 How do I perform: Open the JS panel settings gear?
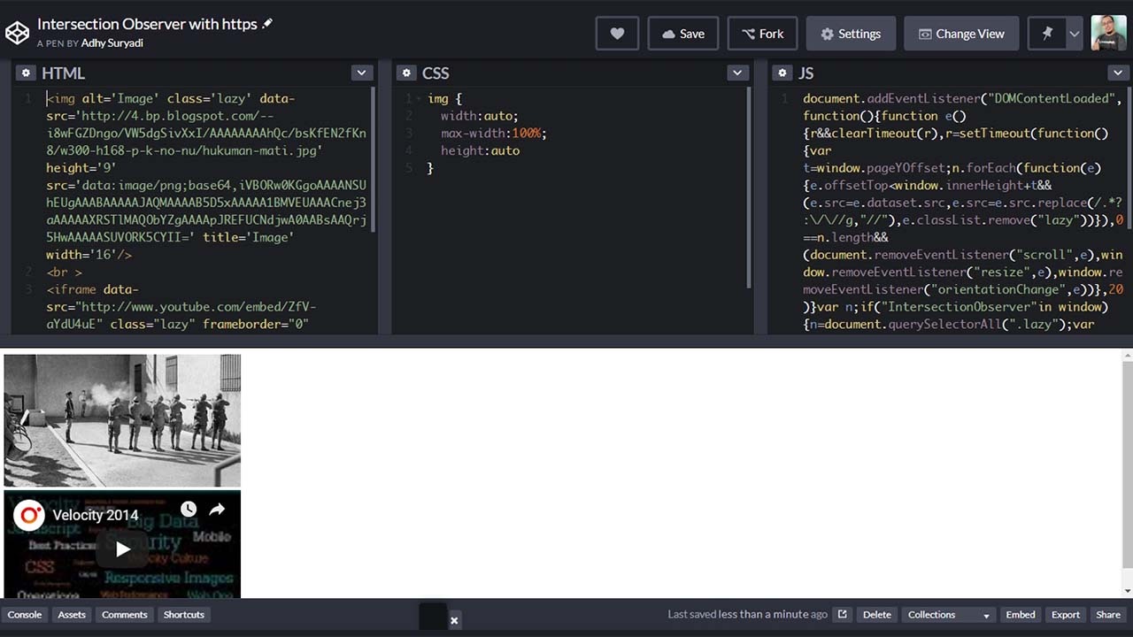click(782, 73)
